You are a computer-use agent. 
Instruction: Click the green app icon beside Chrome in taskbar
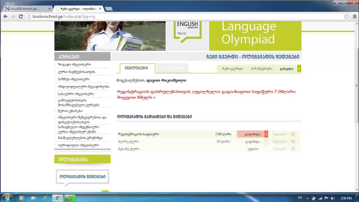click(70, 198)
